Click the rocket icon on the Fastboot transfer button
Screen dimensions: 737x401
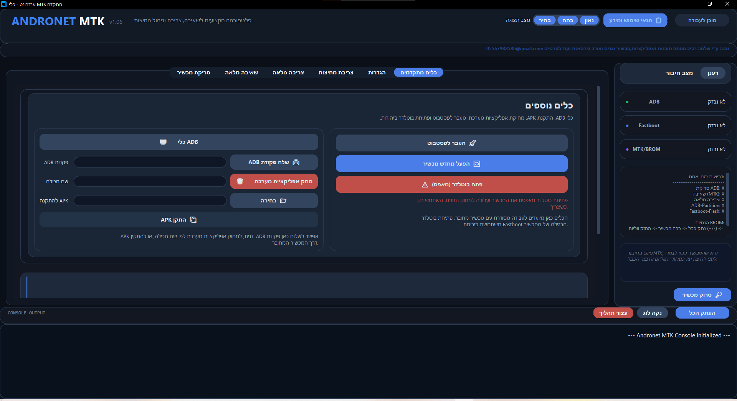click(473, 143)
